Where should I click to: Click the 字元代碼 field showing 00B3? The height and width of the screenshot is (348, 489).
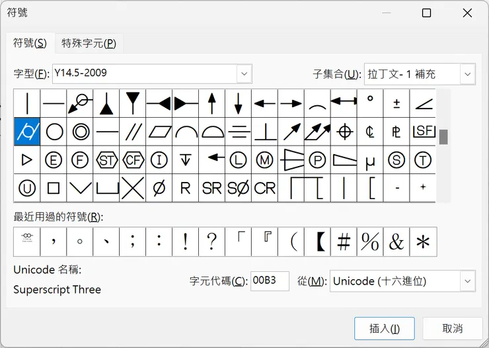(270, 281)
